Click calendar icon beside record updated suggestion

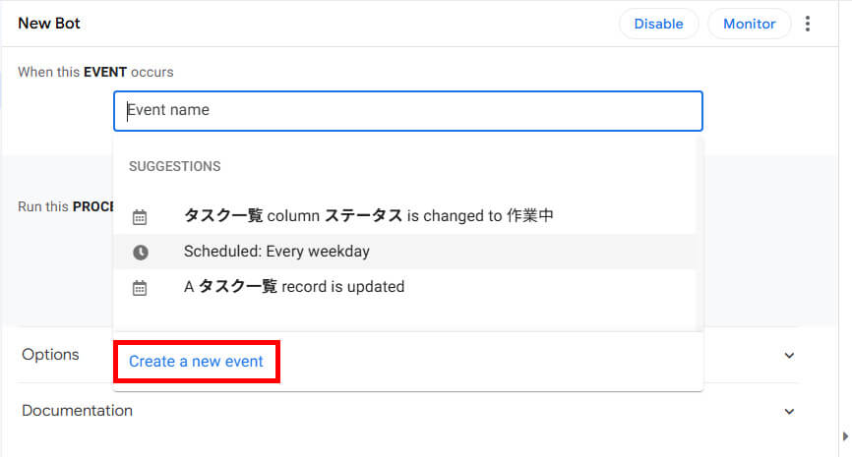coord(140,288)
